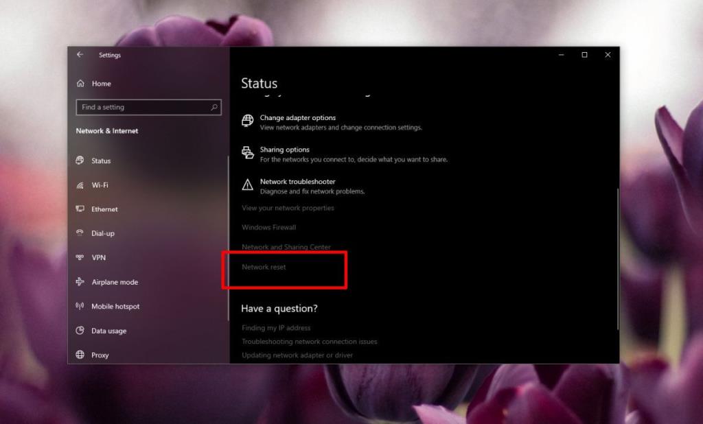This screenshot has height=424, width=703.
Task: Click Finding my IP address help link
Action: pyautogui.click(x=276, y=328)
